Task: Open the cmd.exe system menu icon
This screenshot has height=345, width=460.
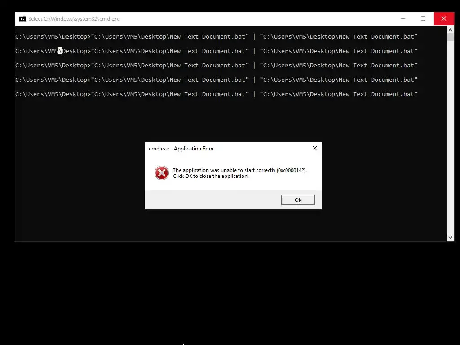Action: pyautogui.click(x=22, y=19)
